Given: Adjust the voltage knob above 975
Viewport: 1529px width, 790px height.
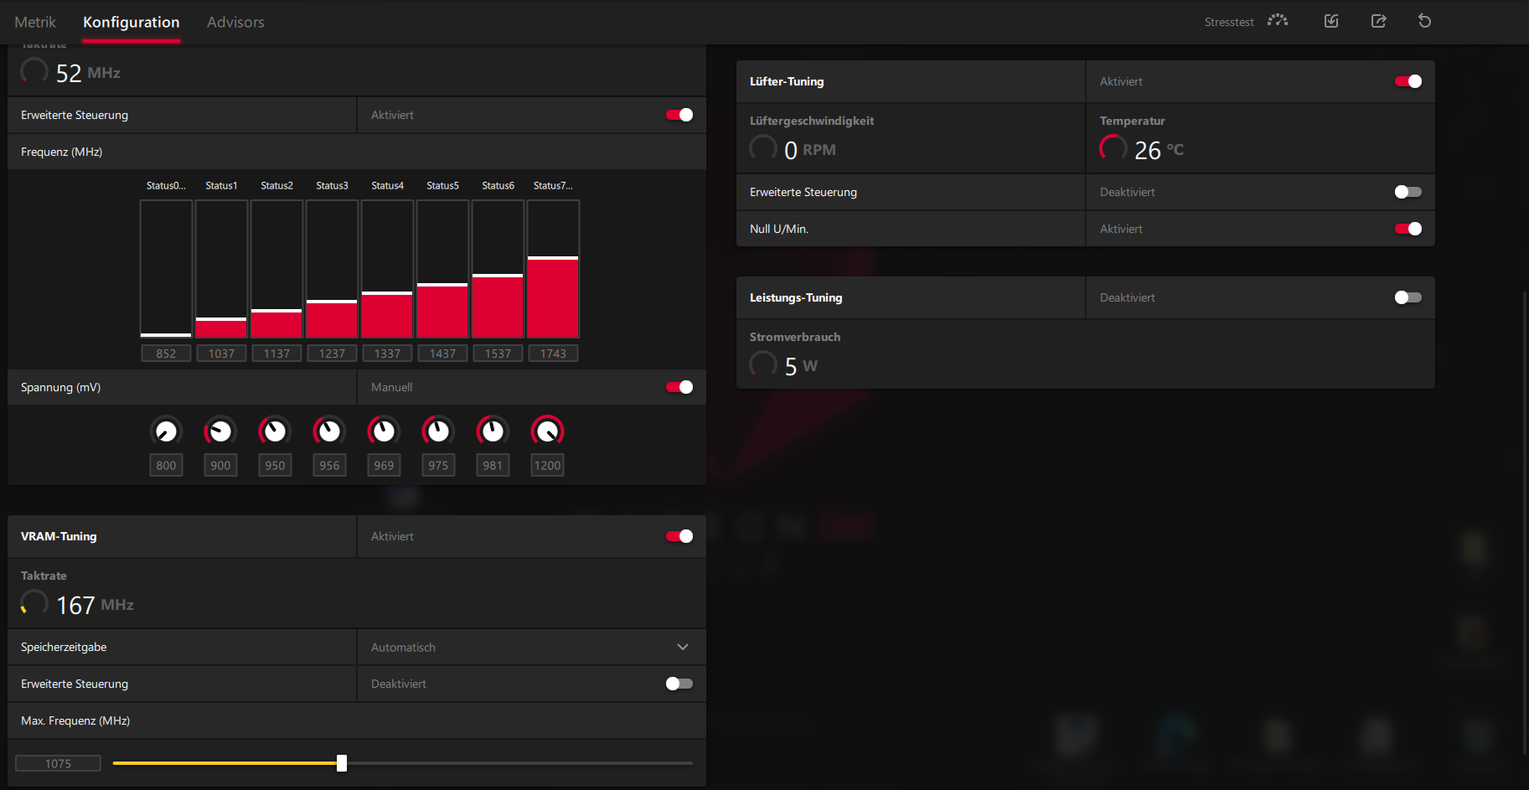Looking at the screenshot, I should point(438,431).
